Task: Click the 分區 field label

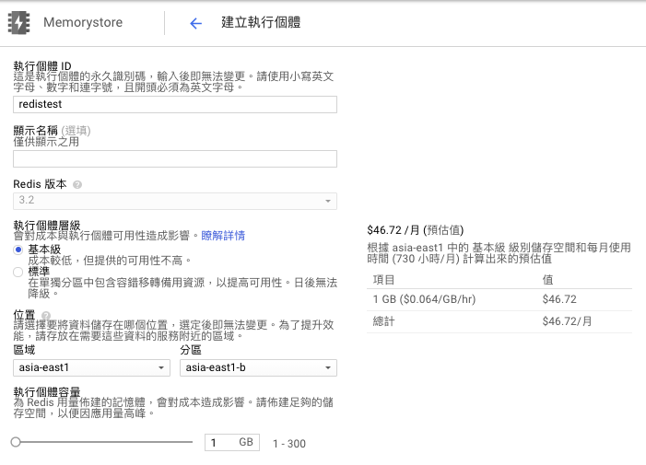Action: [191, 350]
